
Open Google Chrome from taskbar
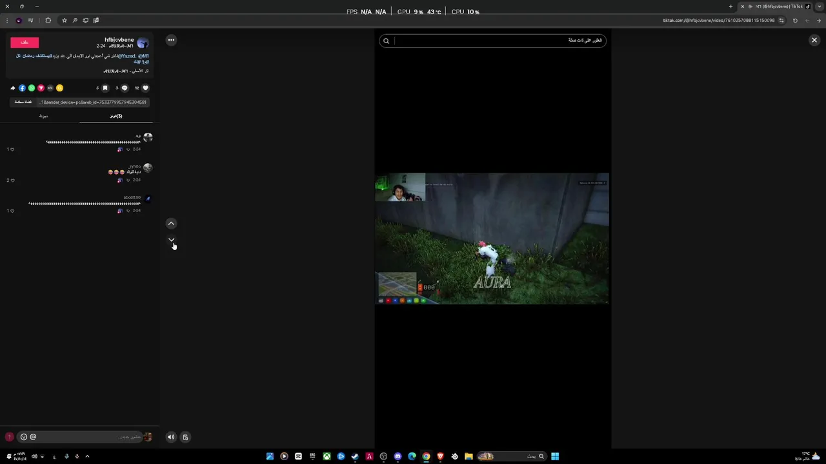[x=426, y=456]
